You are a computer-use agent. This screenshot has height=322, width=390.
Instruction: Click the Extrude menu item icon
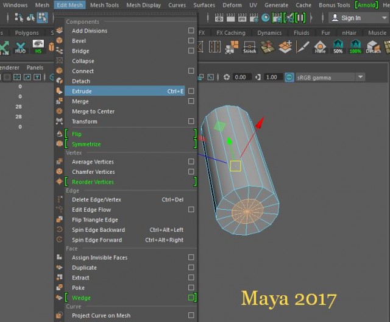[59, 91]
